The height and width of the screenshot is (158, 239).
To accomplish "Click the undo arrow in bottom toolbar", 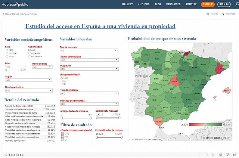I will point(199,155).
